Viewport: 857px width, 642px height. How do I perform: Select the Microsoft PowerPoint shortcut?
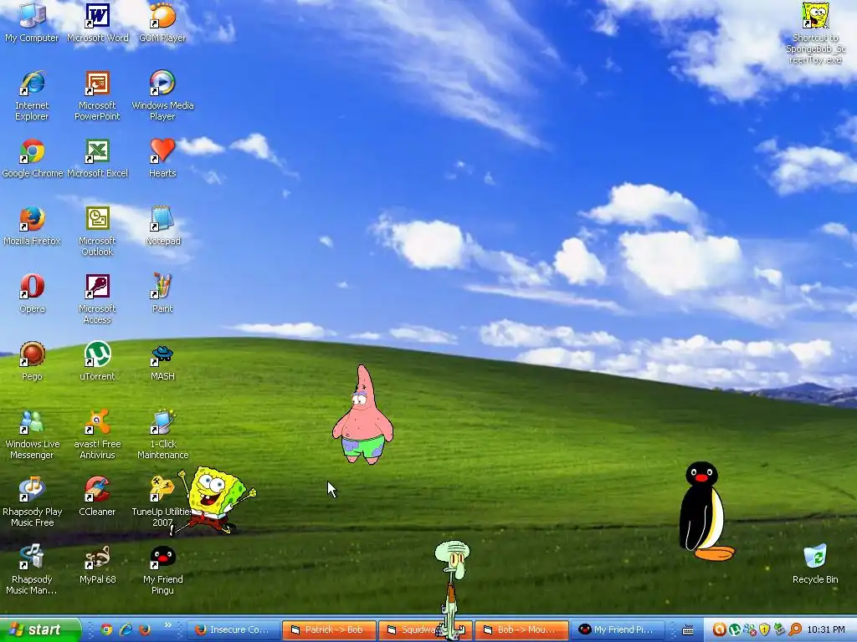97,95
